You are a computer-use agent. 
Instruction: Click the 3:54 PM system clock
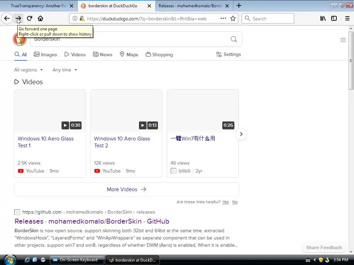pyautogui.click(x=341, y=260)
